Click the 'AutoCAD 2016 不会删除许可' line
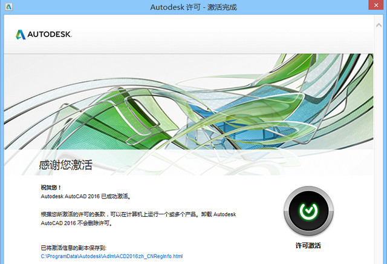This screenshot has height=264, width=387. click(x=77, y=223)
